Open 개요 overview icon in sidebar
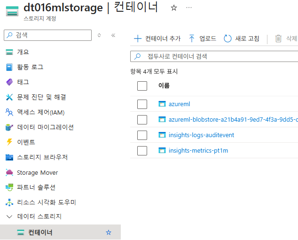 pos(9,52)
